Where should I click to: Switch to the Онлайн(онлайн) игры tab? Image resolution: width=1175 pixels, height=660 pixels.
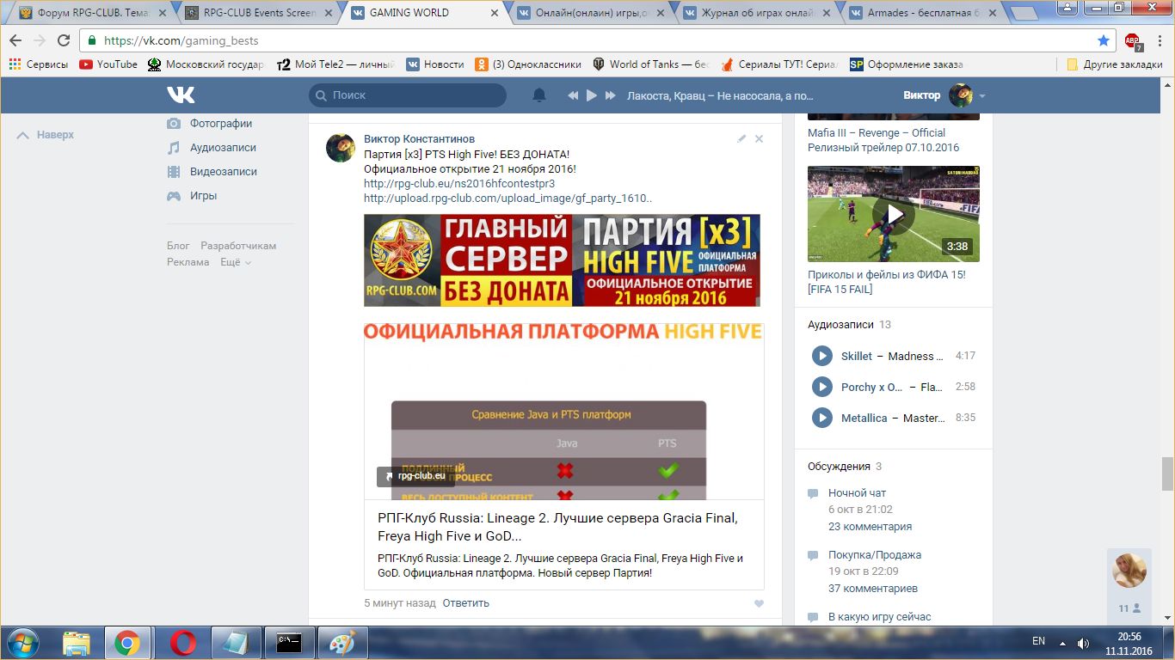[588, 13]
